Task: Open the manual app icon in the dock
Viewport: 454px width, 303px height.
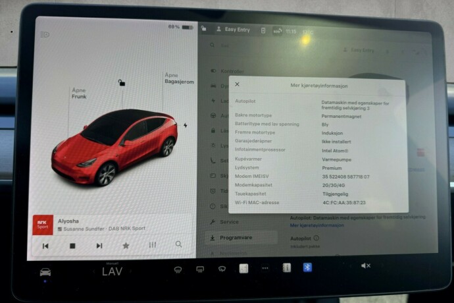Action: coord(287,267)
